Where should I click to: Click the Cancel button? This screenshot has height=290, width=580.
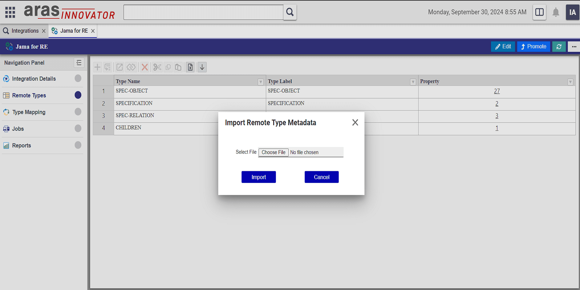pyautogui.click(x=322, y=177)
